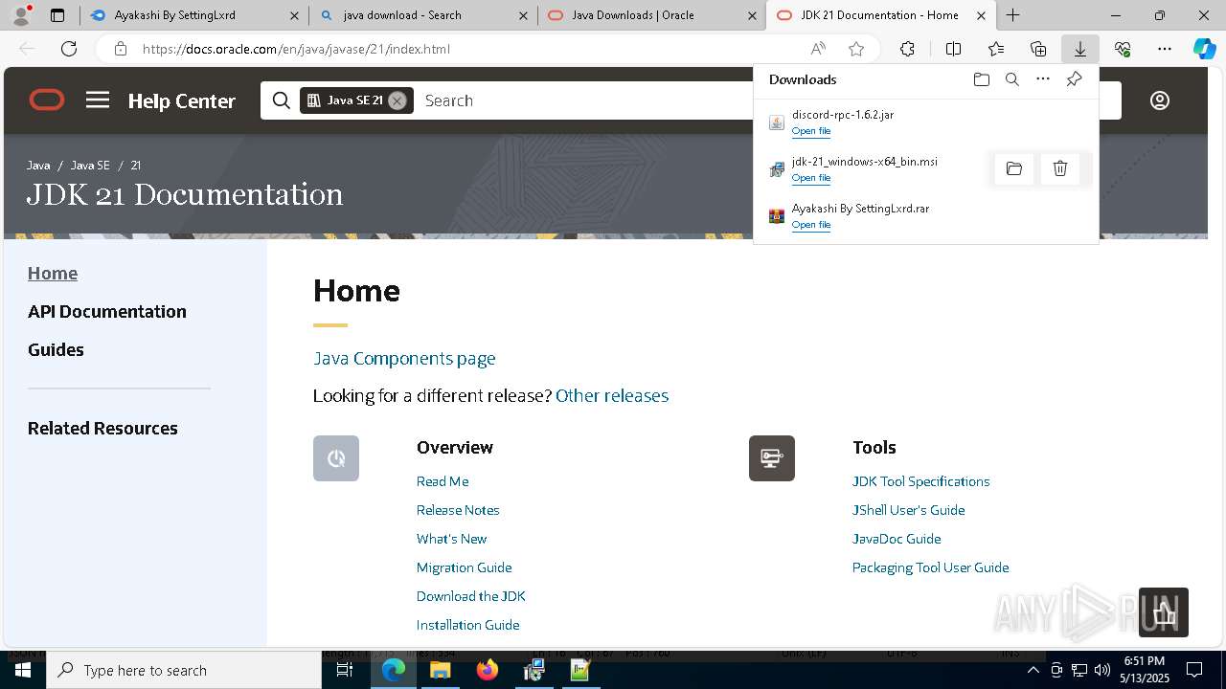
Task: Show hidden system tray icons
Action: point(1033,670)
